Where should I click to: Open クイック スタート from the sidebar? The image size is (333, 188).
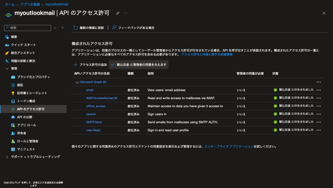[x=23, y=45]
